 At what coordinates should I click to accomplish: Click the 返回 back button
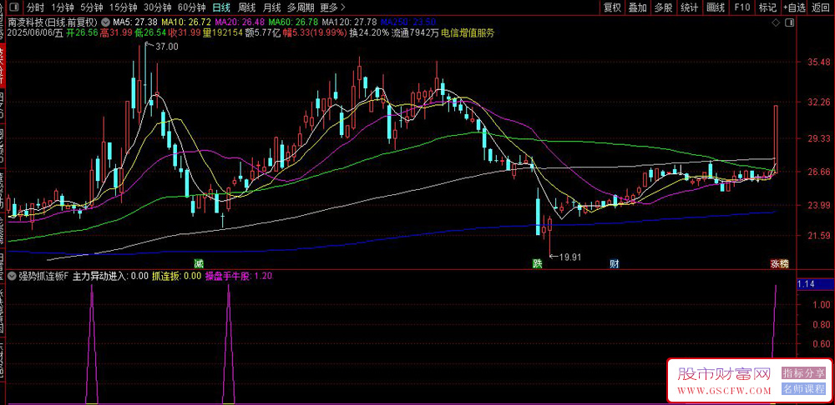(821, 7)
